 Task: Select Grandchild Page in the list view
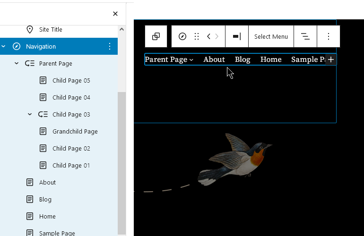(75, 131)
